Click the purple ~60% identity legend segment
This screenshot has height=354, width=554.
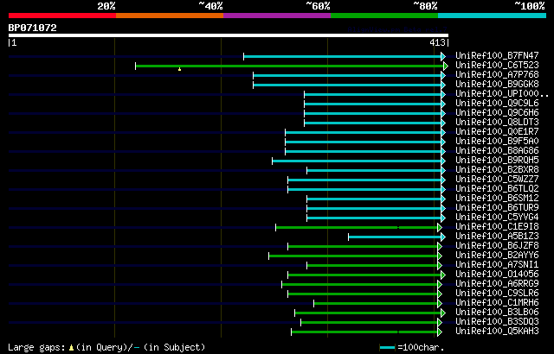pyautogui.click(x=277, y=16)
